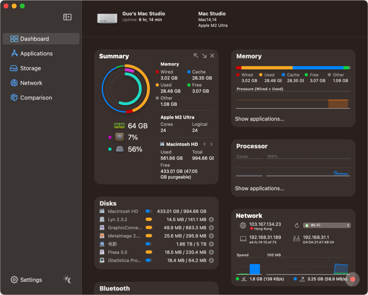Click the 电影 disk usage bar
Screen dimensions: 368x295
tap(149, 244)
